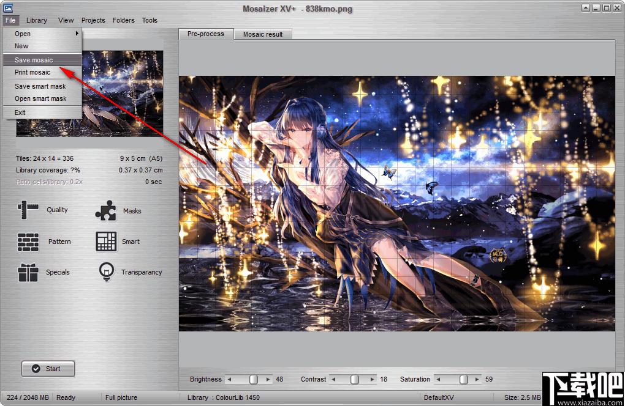Decrease Contrast with the left arrow
625x406 pixels.
pyautogui.click(x=333, y=379)
